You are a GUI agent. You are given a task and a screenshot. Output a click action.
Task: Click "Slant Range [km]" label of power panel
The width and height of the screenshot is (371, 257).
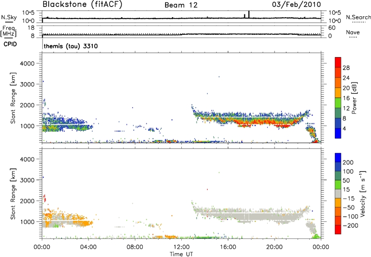click(13, 98)
